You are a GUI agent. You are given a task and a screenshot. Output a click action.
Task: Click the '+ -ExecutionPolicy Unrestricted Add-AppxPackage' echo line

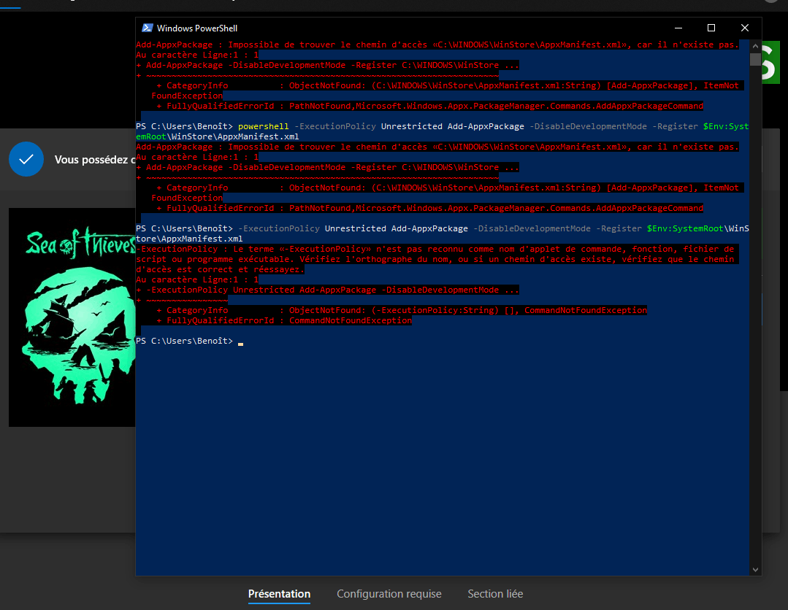tap(327, 290)
